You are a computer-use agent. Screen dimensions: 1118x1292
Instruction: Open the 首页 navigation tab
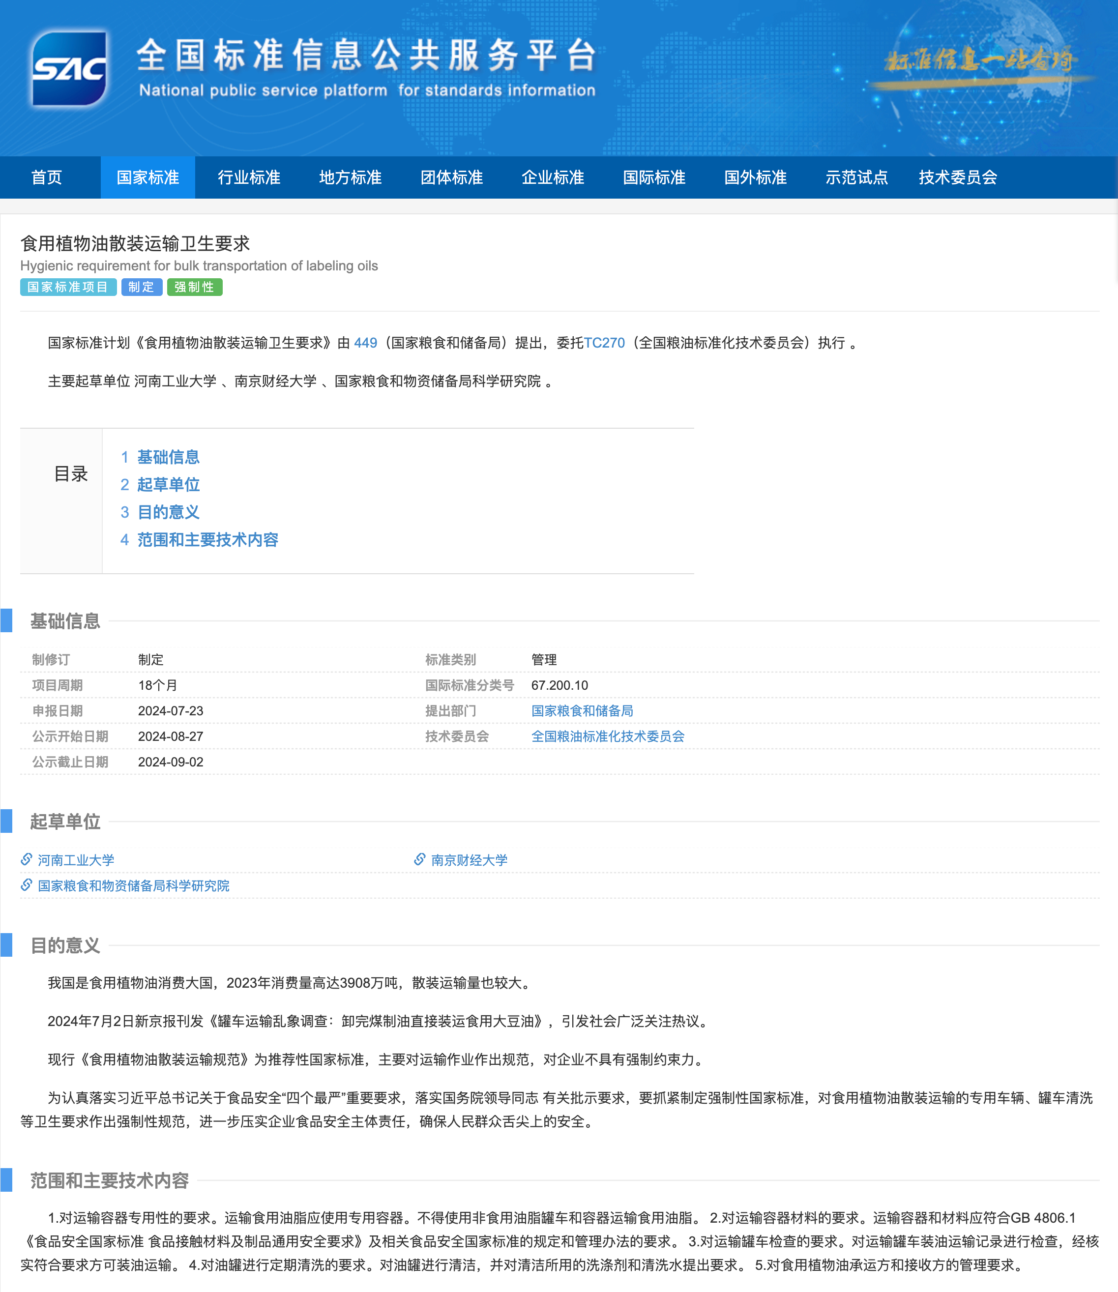(47, 177)
